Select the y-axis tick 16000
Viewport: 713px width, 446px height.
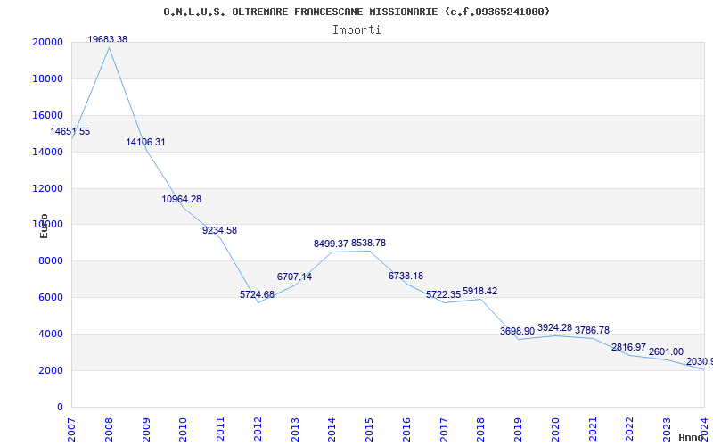(x=47, y=116)
